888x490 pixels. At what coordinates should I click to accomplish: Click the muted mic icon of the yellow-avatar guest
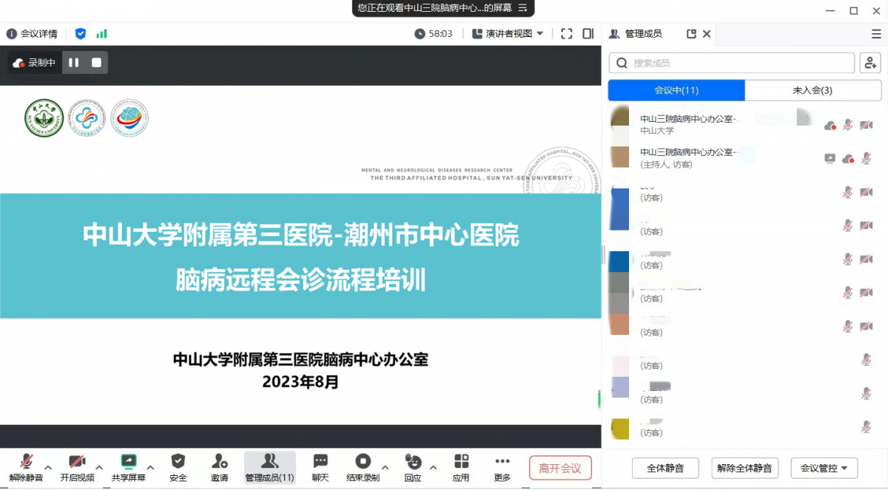(867, 426)
